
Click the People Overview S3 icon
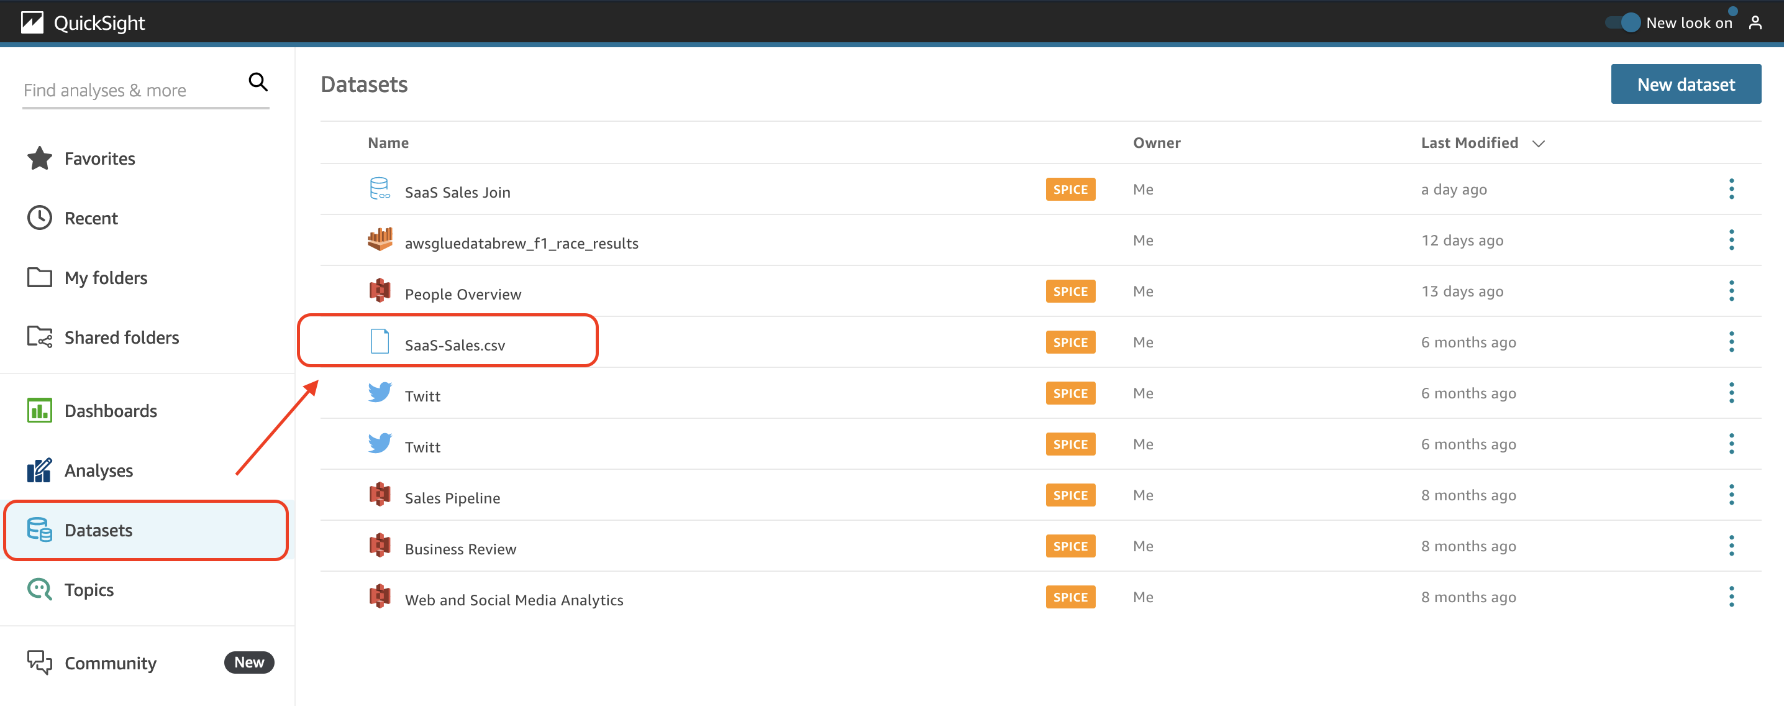[x=380, y=291]
